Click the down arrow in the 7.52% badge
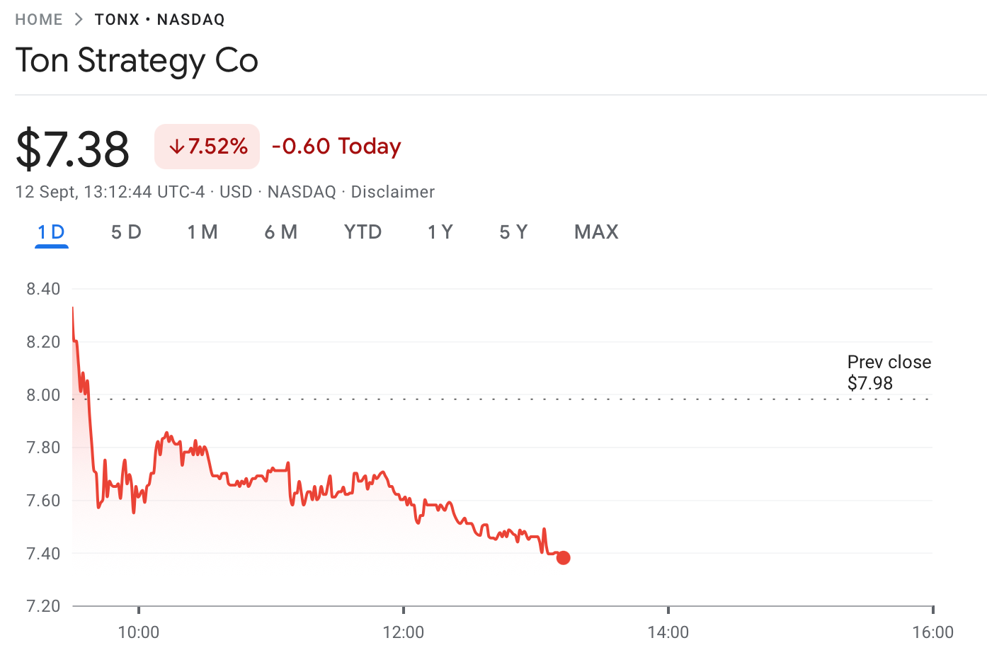This screenshot has width=987, height=655. (176, 147)
